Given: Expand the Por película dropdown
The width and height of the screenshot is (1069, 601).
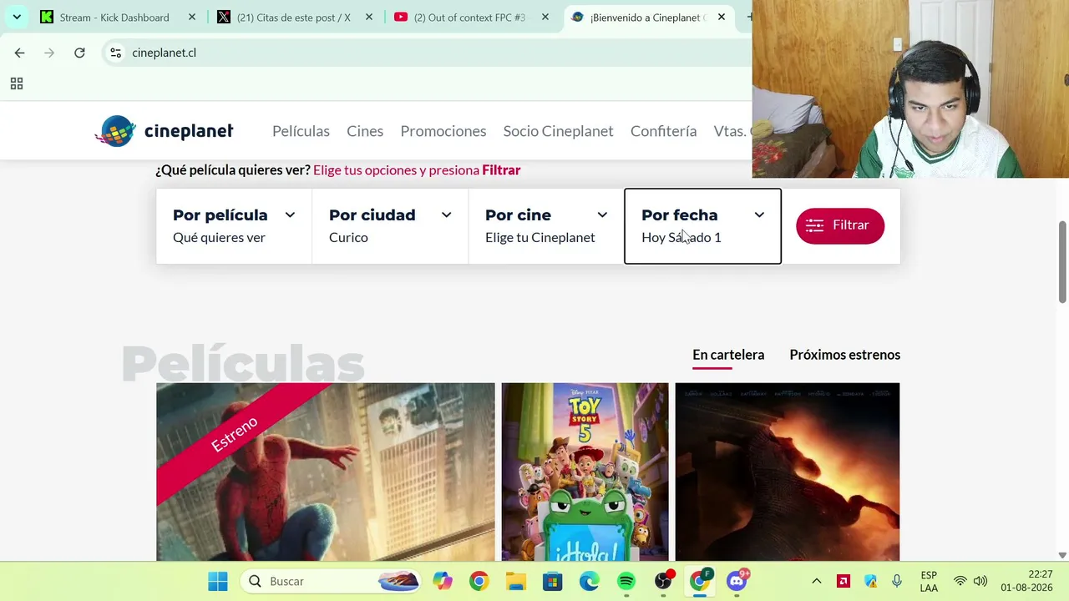Looking at the screenshot, I should [234, 226].
